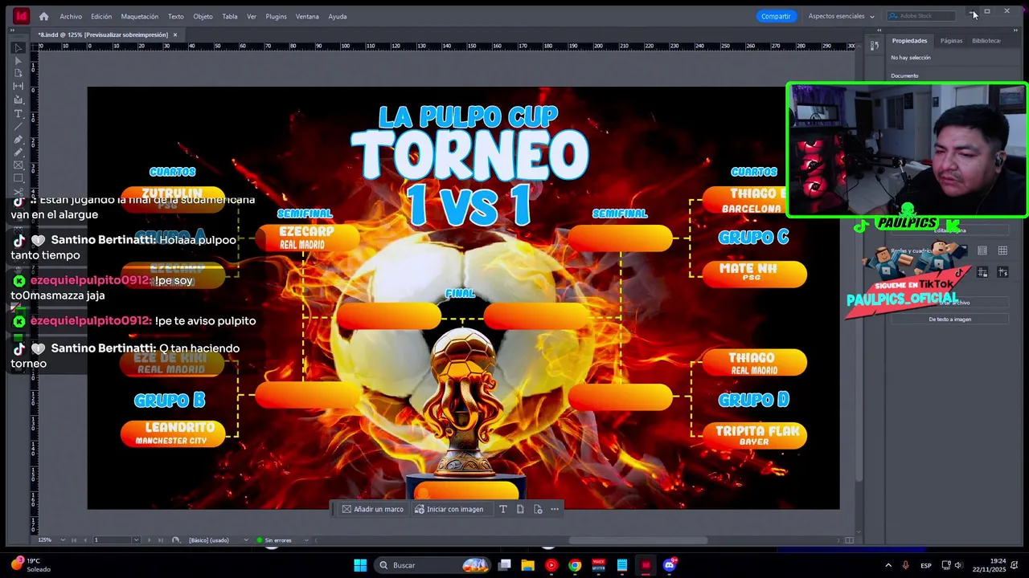Screen dimensions: 1029x578
Task: Select the Selection tool arrow
Action: coord(18,48)
